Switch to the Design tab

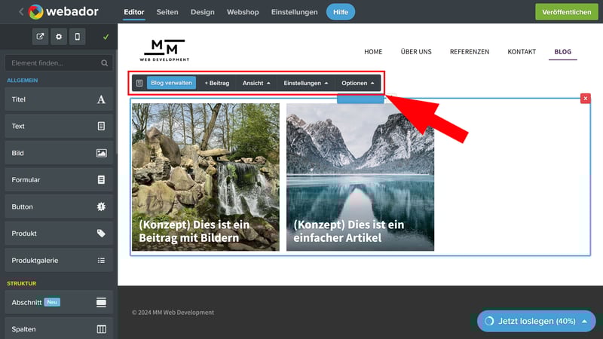click(202, 12)
